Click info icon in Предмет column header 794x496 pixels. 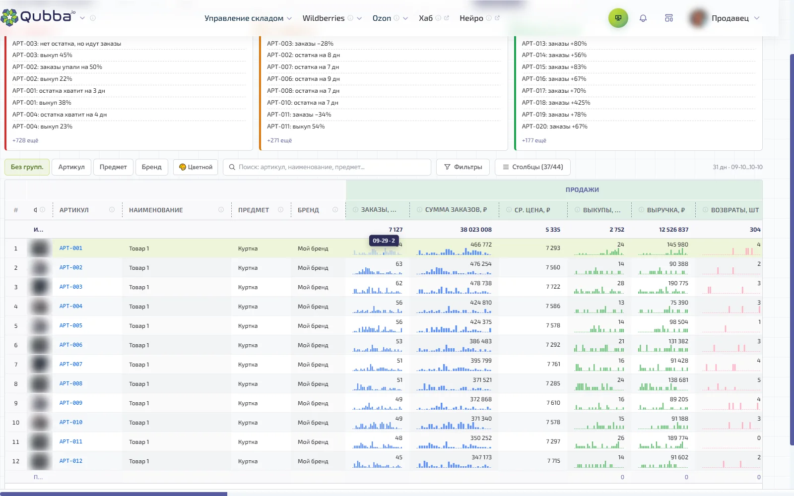point(280,210)
